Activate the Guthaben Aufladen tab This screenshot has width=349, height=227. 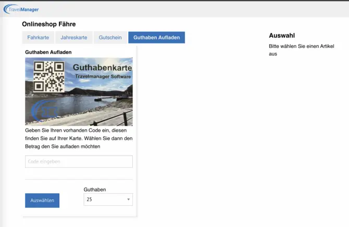156,37
